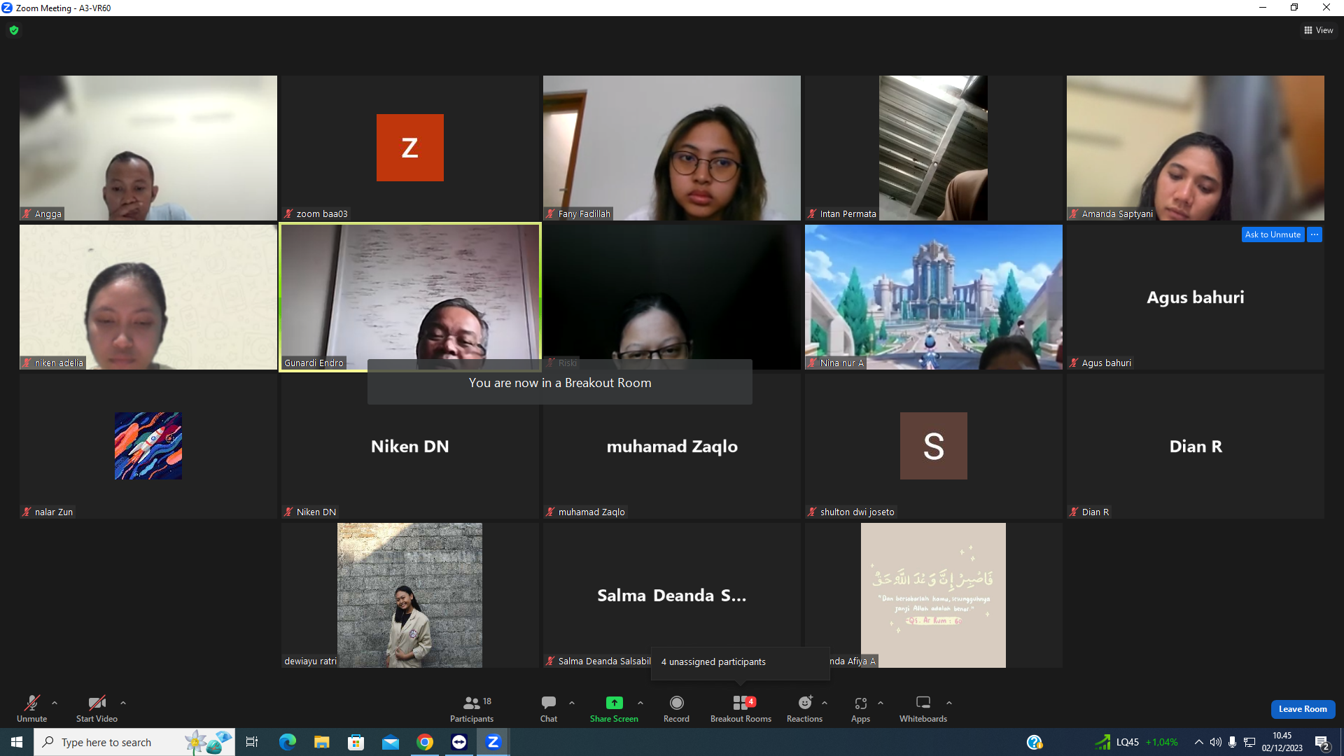Open Breakout Rooms manager
Viewport: 1344px width, 756px height.
(x=741, y=708)
